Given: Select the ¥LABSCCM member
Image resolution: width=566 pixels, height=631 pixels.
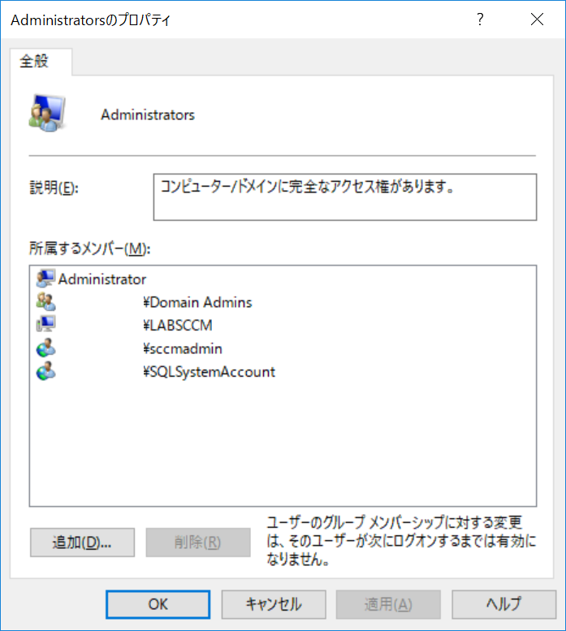Looking at the screenshot, I should [177, 325].
